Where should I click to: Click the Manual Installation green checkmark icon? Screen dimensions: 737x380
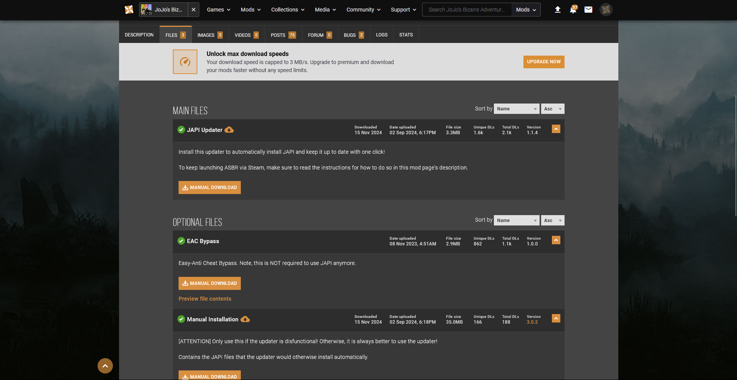(181, 319)
